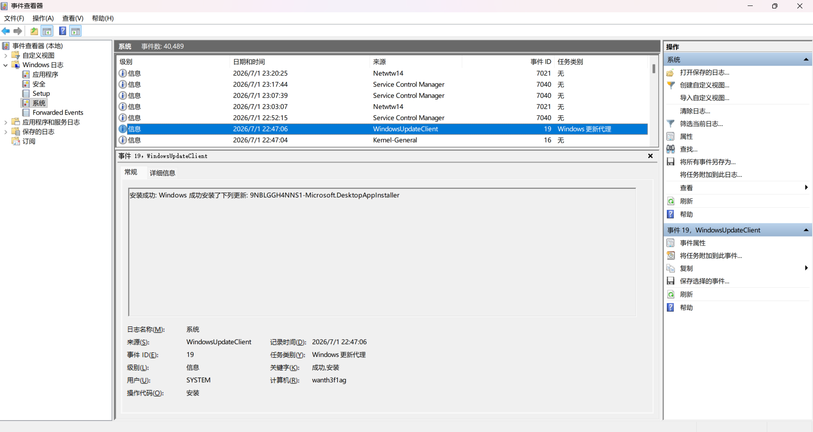Image resolution: width=813 pixels, height=432 pixels.
Task: Sort by 来源 column header
Action: click(416, 62)
